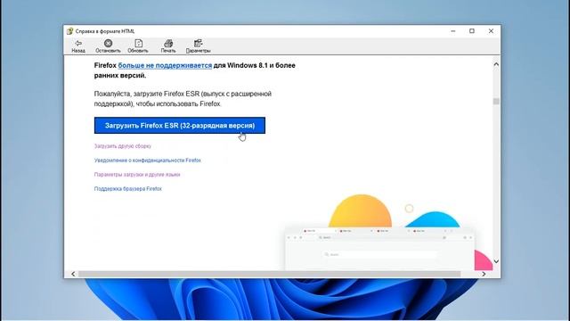Print the page with the Печать button

pyautogui.click(x=168, y=46)
